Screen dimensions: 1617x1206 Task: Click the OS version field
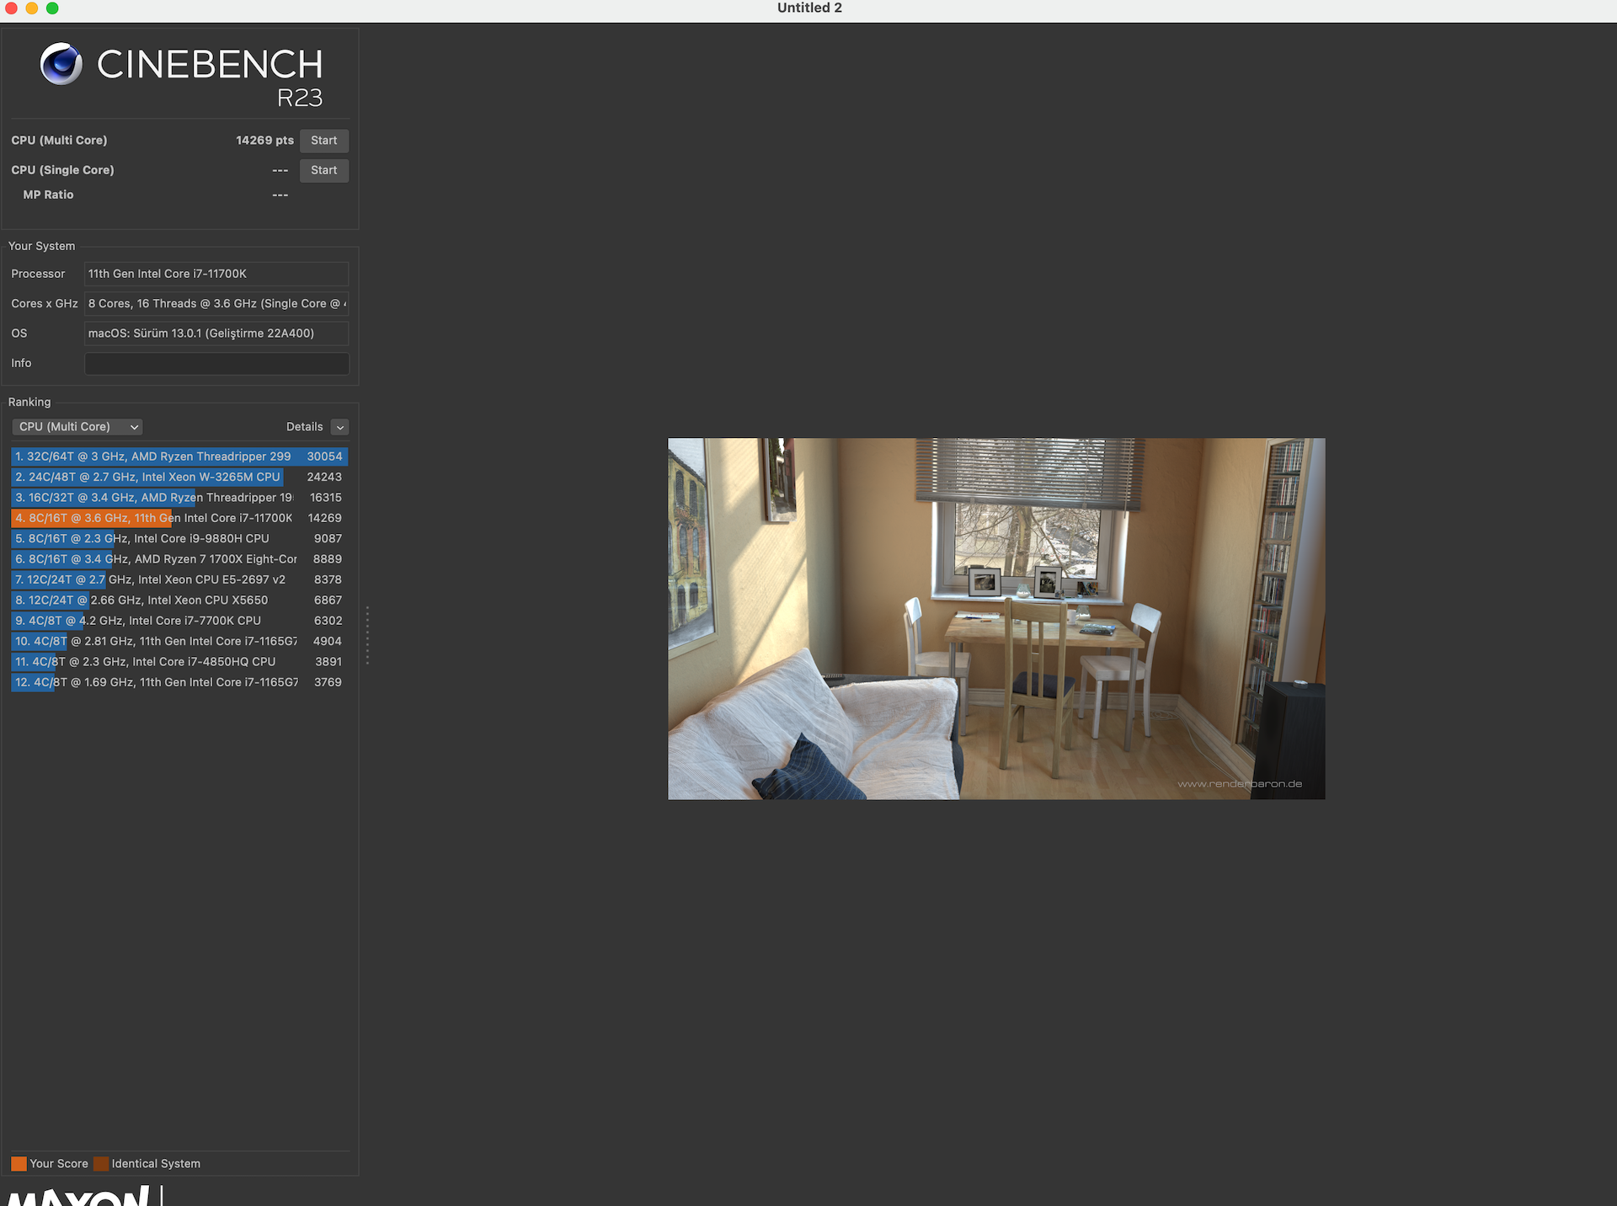tap(216, 334)
